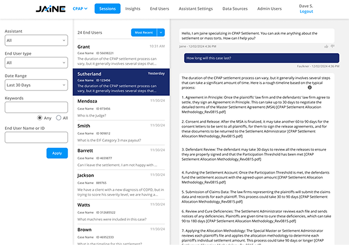Click the 'Dave S.' user name
Image resolution: width=349 pixels, height=245 pixels.
pyautogui.click(x=306, y=6)
